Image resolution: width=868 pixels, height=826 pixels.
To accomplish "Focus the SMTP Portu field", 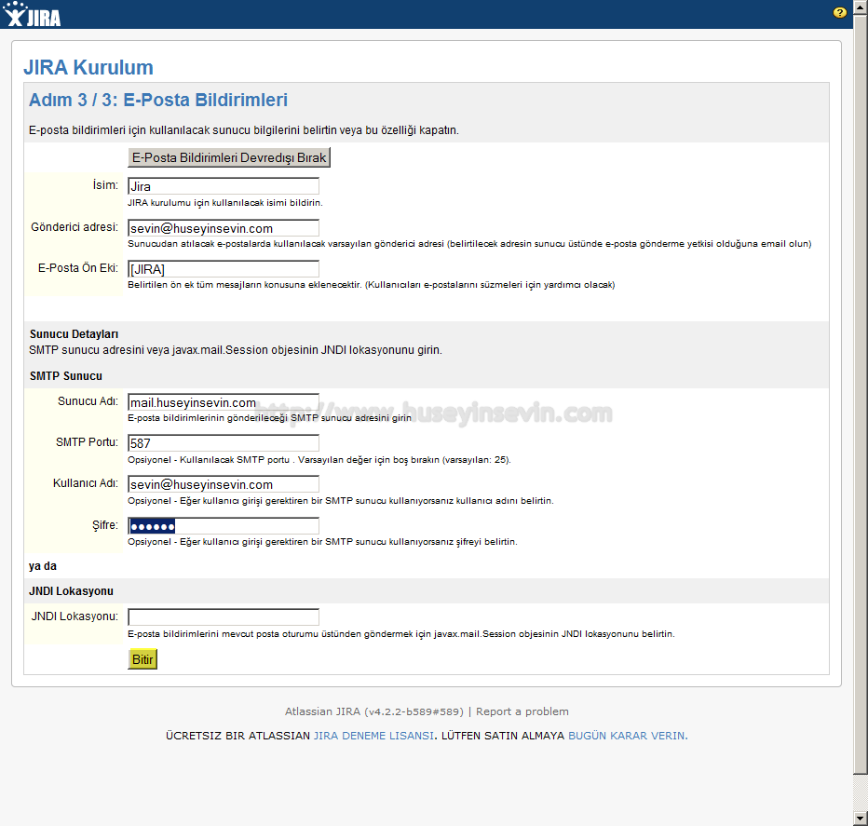I will pos(224,443).
